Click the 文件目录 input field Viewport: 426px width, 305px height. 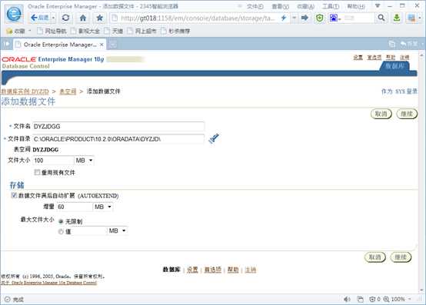(x=118, y=139)
